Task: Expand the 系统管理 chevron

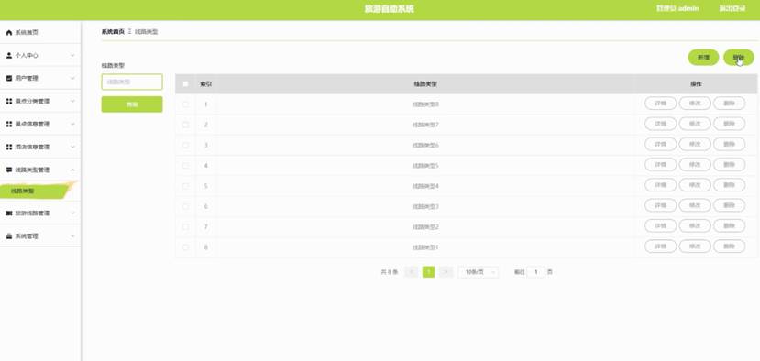Action: [72, 236]
